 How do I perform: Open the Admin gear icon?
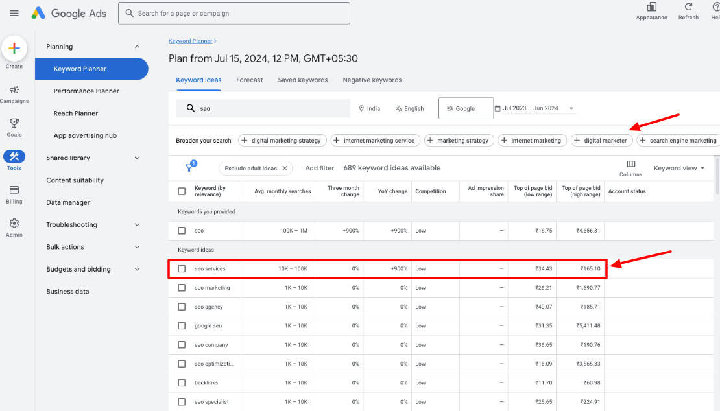(14, 223)
